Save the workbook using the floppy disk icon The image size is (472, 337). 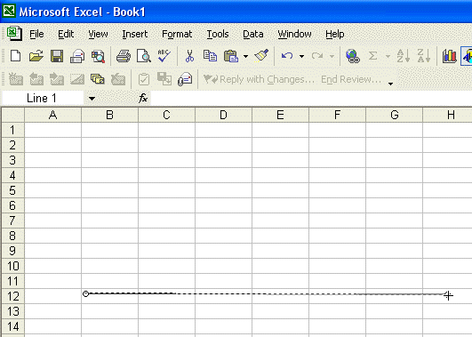click(x=57, y=56)
